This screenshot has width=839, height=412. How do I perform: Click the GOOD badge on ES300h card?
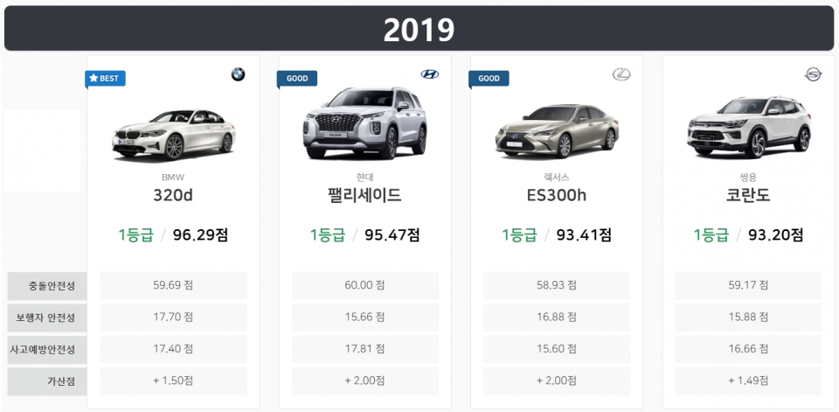point(489,79)
